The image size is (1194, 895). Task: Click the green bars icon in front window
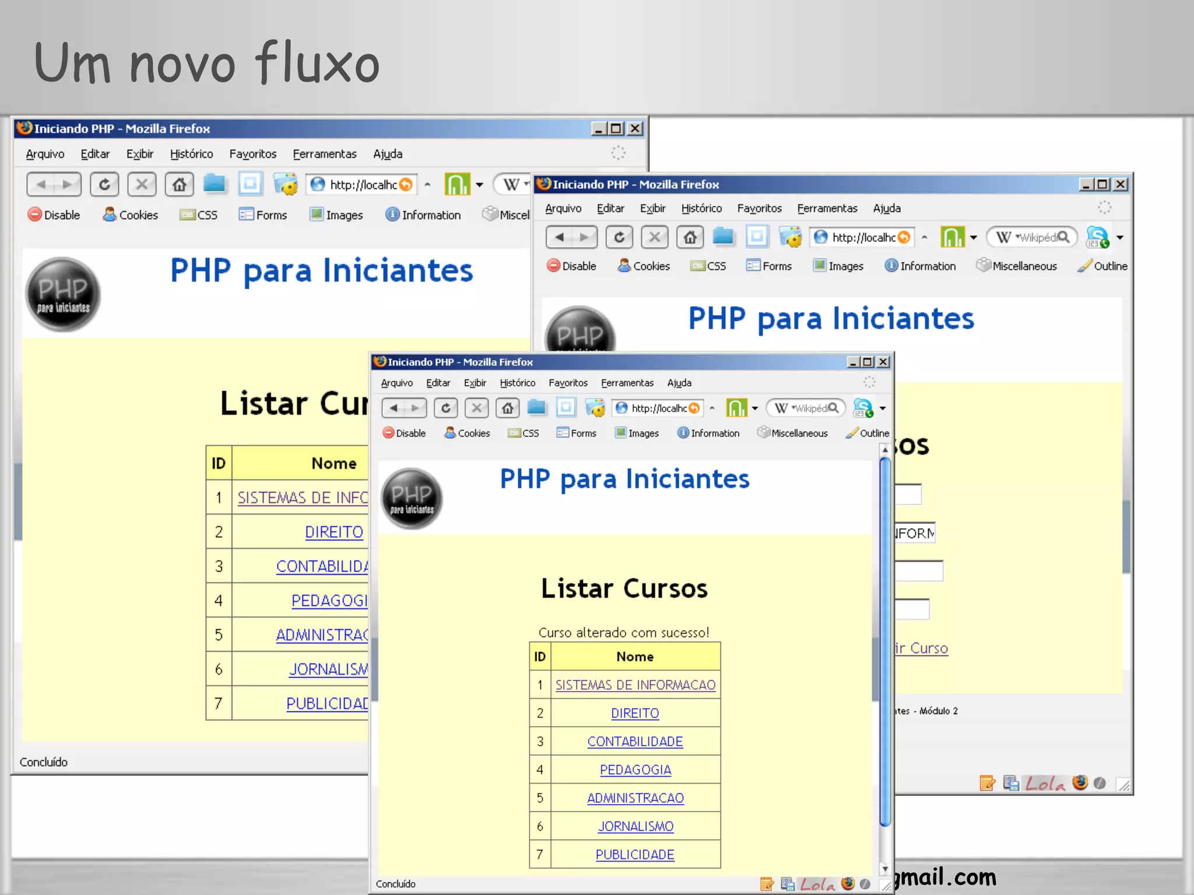(x=736, y=408)
